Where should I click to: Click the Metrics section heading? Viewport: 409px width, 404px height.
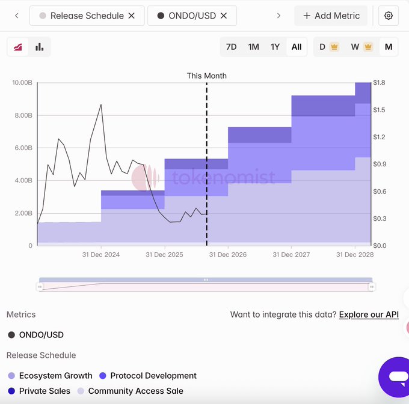tap(21, 315)
